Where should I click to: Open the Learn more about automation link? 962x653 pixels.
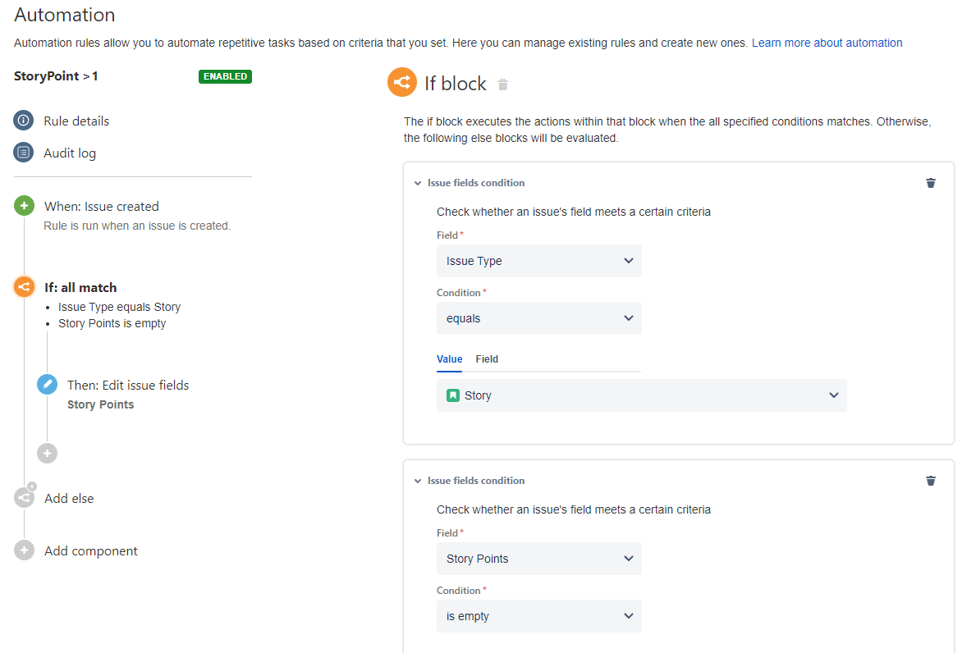pyautogui.click(x=826, y=42)
